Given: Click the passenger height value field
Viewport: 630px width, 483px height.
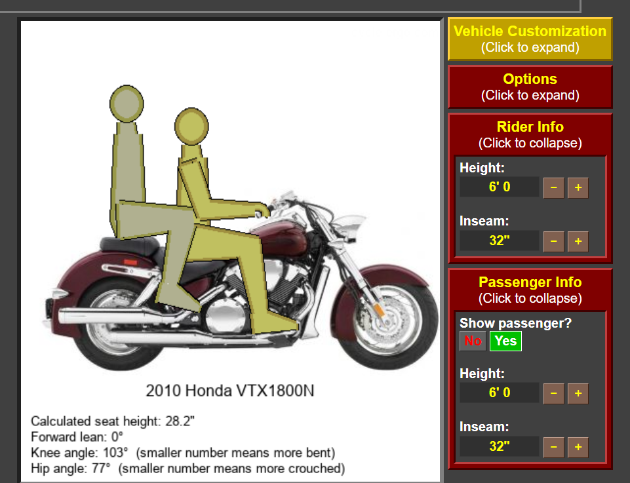Looking at the screenshot, I should tap(499, 393).
